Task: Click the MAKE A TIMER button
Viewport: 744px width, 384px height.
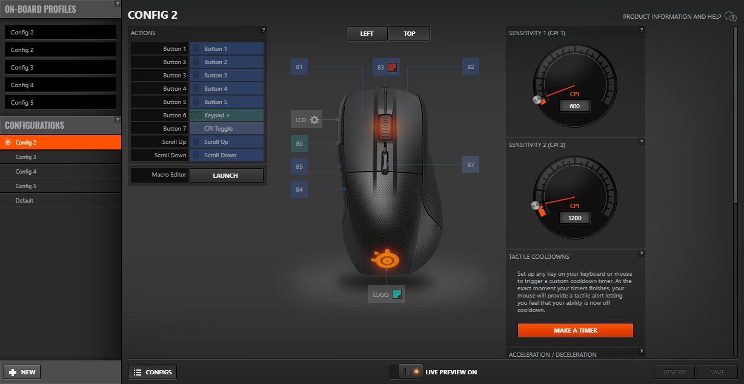Action: pyautogui.click(x=575, y=330)
